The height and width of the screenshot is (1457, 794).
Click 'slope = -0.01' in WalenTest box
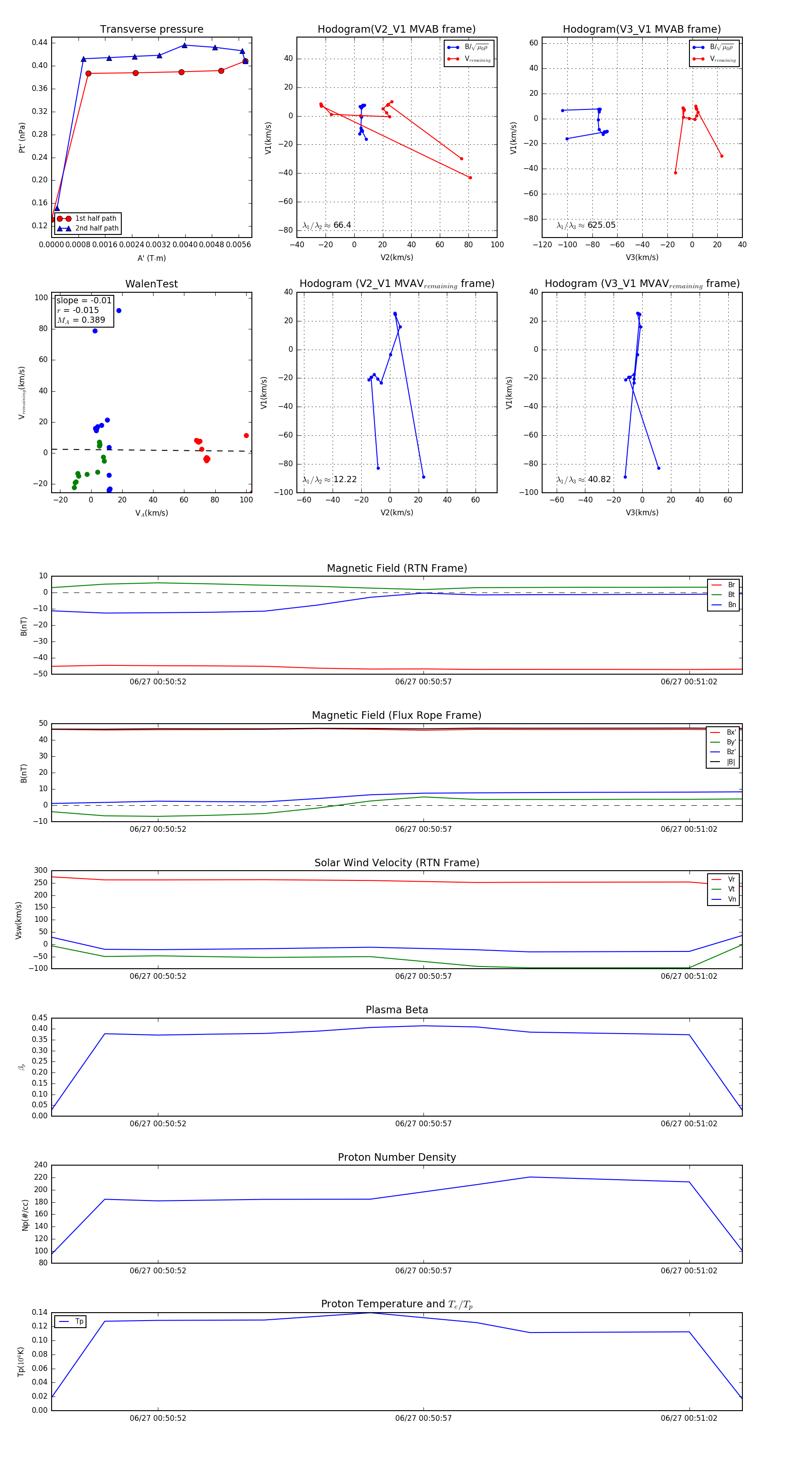pyautogui.click(x=84, y=300)
